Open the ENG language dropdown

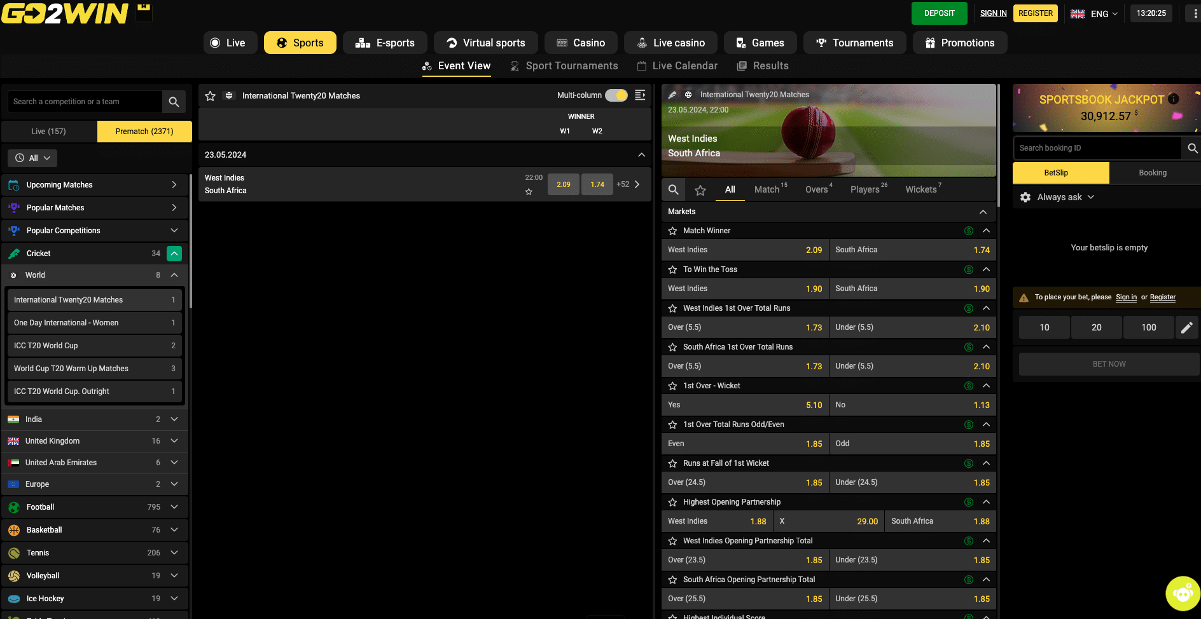click(1094, 13)
